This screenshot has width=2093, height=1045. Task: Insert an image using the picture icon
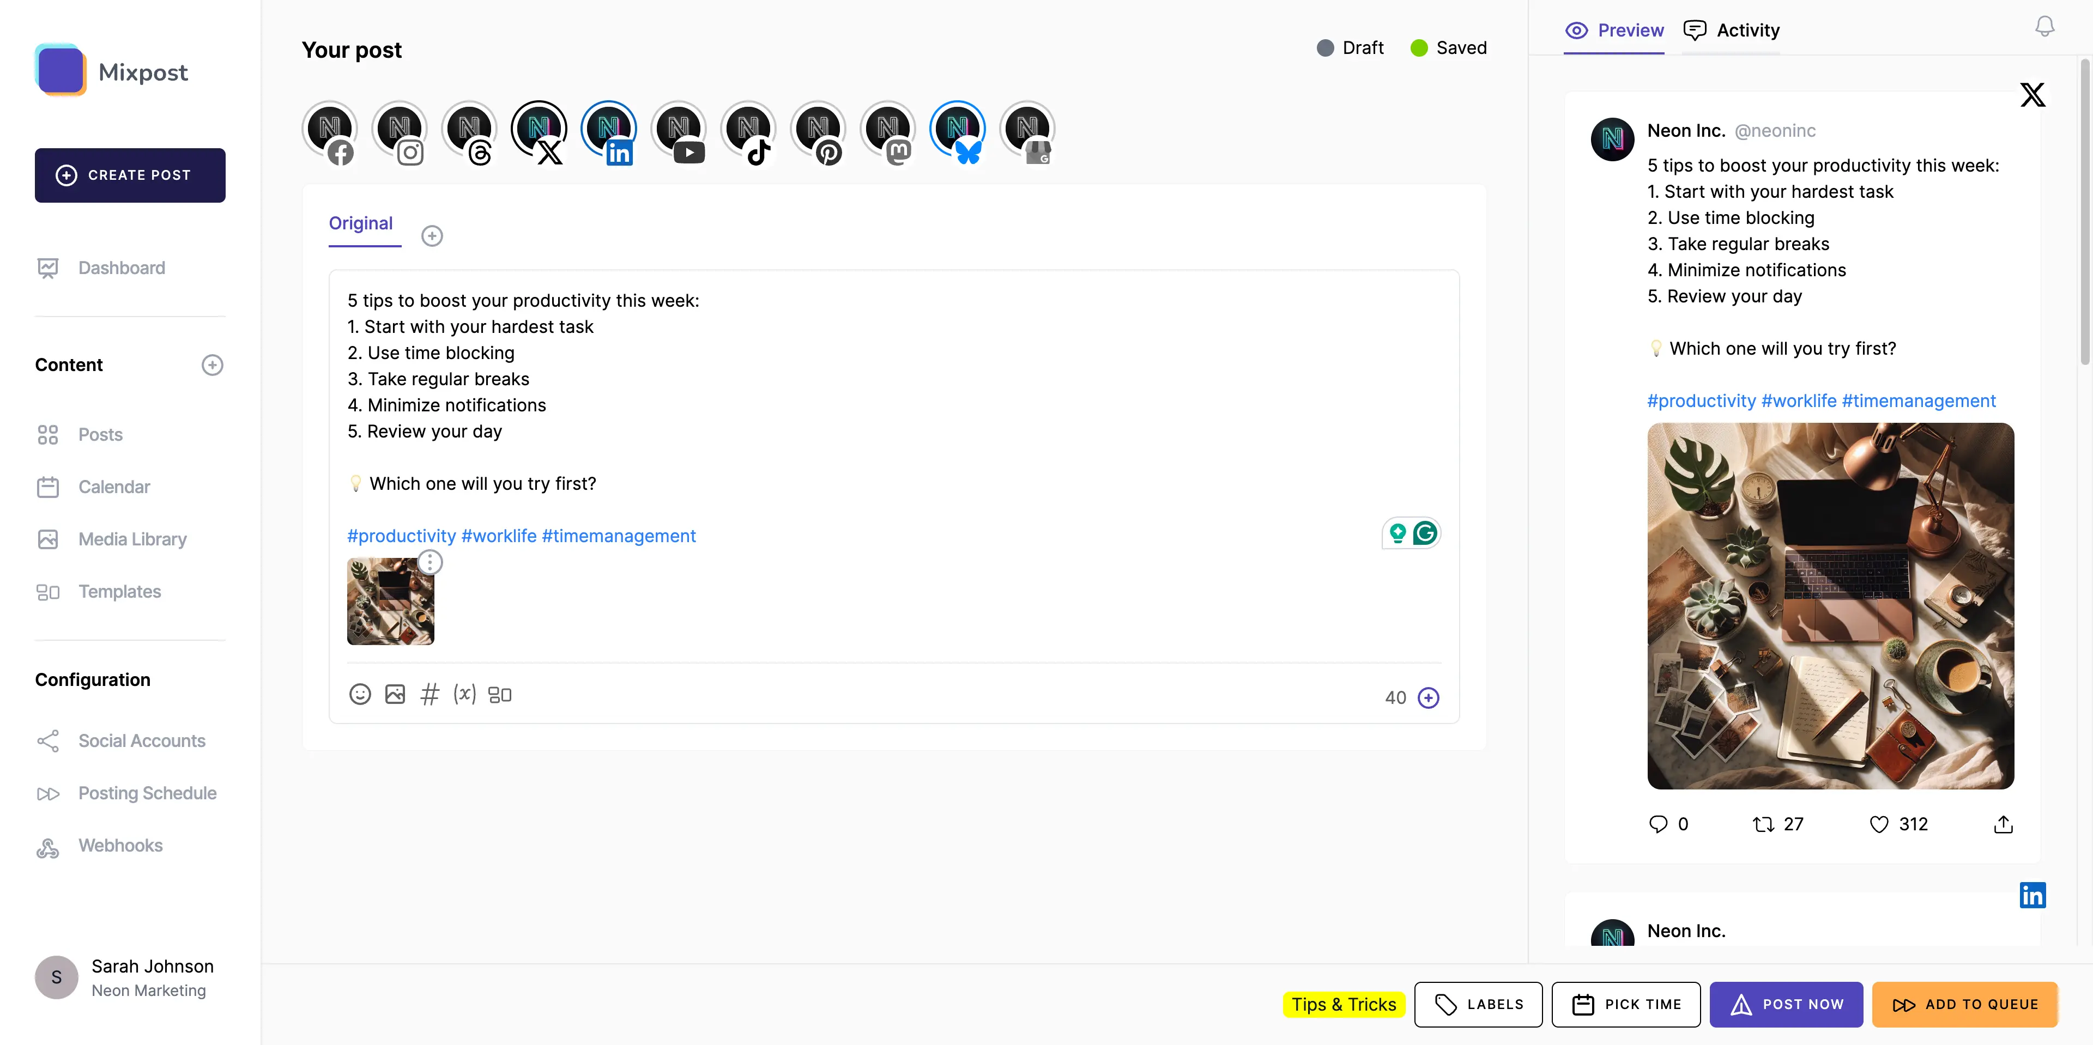click(396, 694)
